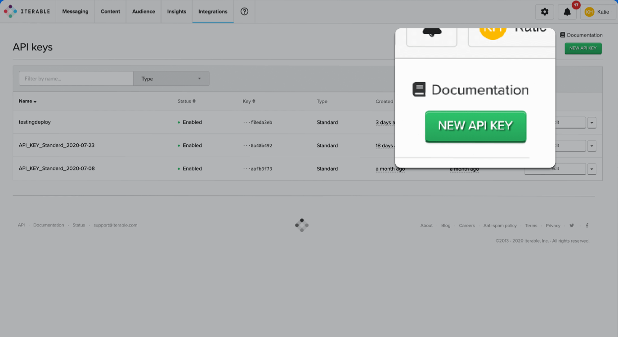This screenshot has width=618, height=337.
Task: Click the API keys page heading
Action: [x=32, y=47]
